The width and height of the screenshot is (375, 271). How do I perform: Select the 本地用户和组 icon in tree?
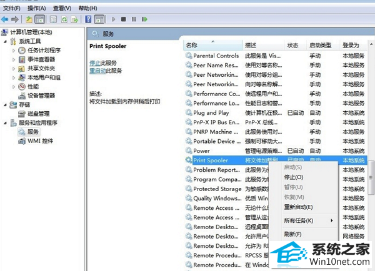coord(22,77)
